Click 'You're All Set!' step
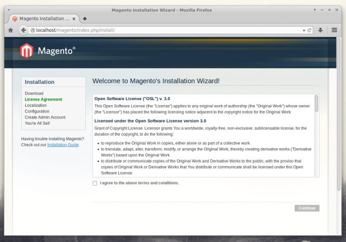This screenshot has width=346, height=242. click(37, 124)
